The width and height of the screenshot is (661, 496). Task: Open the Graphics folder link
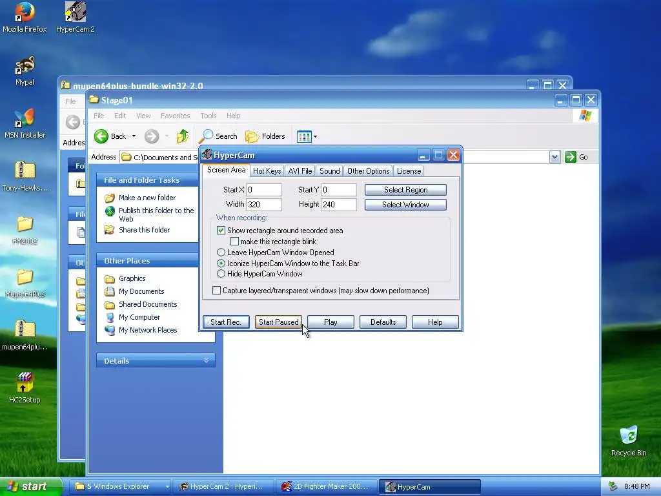132,278
